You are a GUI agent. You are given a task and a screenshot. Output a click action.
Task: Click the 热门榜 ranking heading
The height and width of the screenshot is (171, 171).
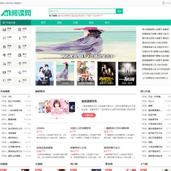pyautogui.click(x=74, y=164)
